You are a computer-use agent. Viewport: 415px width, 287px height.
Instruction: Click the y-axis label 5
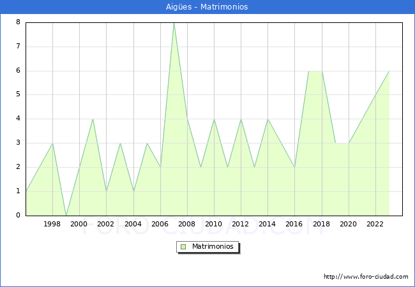pos(19,94)
